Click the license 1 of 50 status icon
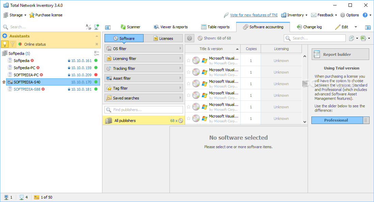Image resolution: width=374 pixels, height=202 pixels. pos(36,197)
